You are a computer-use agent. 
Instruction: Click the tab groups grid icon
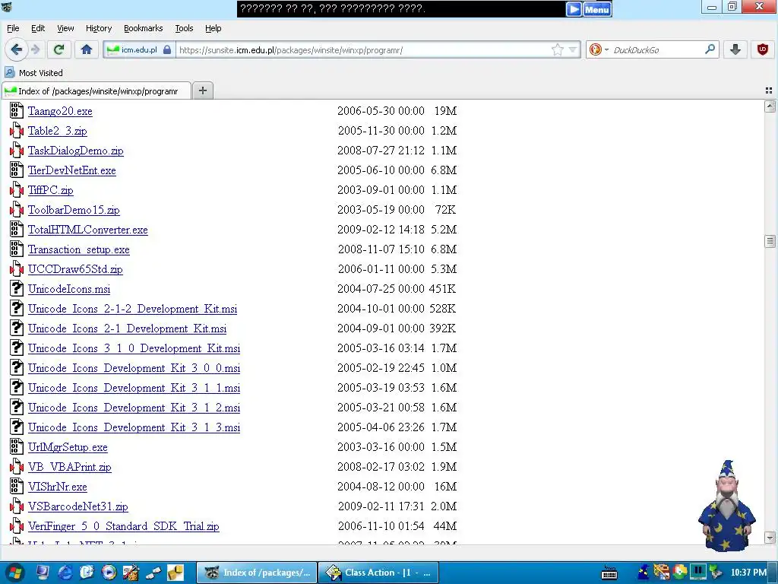(769, 90)
